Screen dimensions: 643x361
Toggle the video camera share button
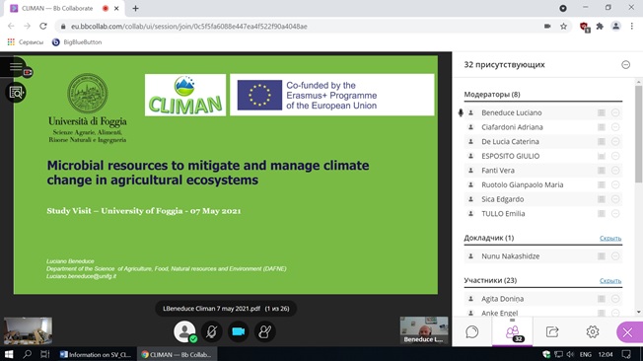point(239,331)
